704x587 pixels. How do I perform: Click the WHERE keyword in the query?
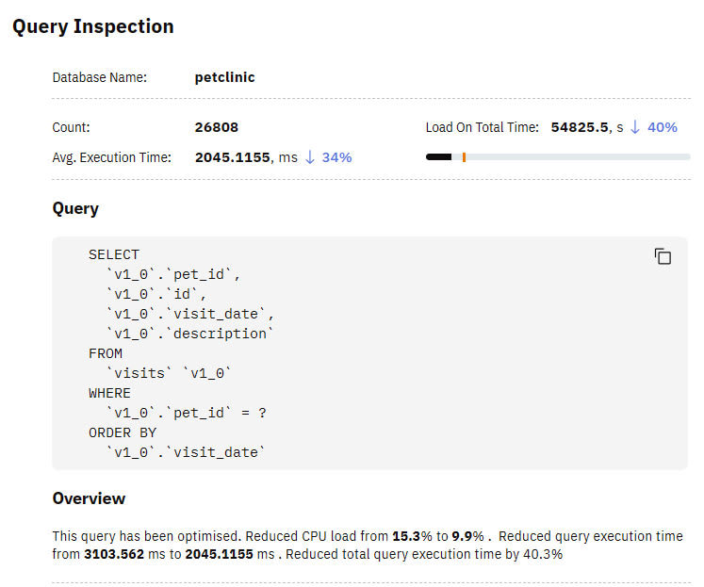pos(109,393)
